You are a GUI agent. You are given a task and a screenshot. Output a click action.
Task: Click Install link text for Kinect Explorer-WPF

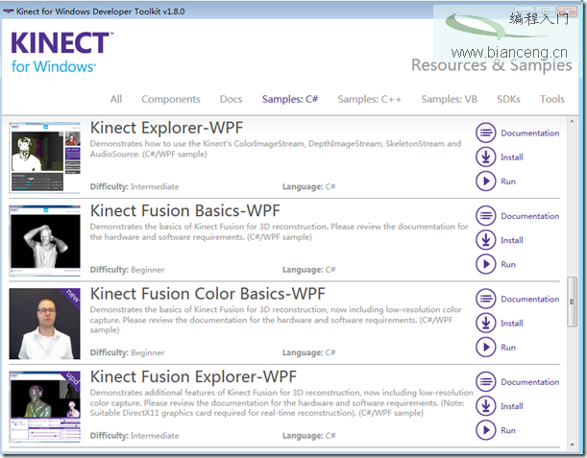(512, 157)
